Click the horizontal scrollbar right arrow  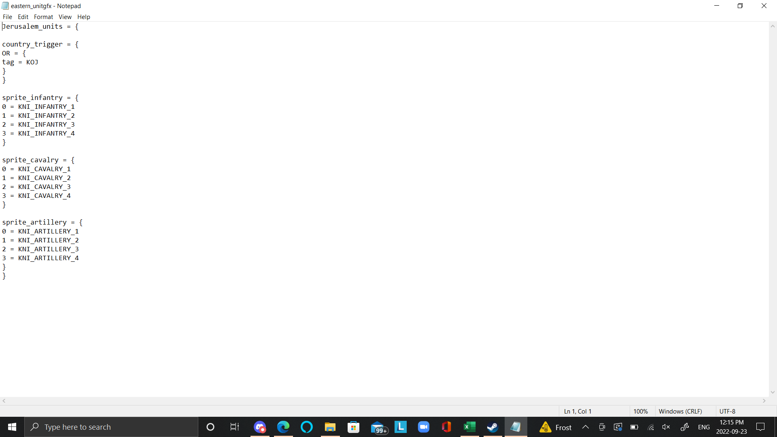764,401
